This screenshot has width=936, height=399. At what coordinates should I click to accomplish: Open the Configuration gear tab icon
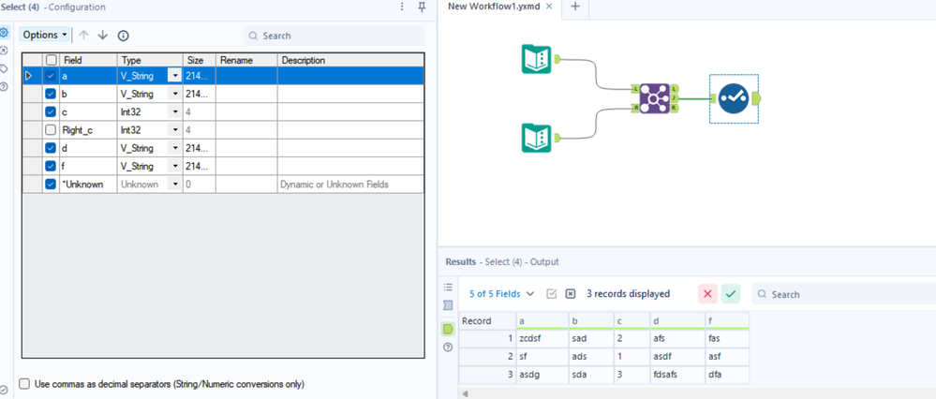tap(4, 32)
